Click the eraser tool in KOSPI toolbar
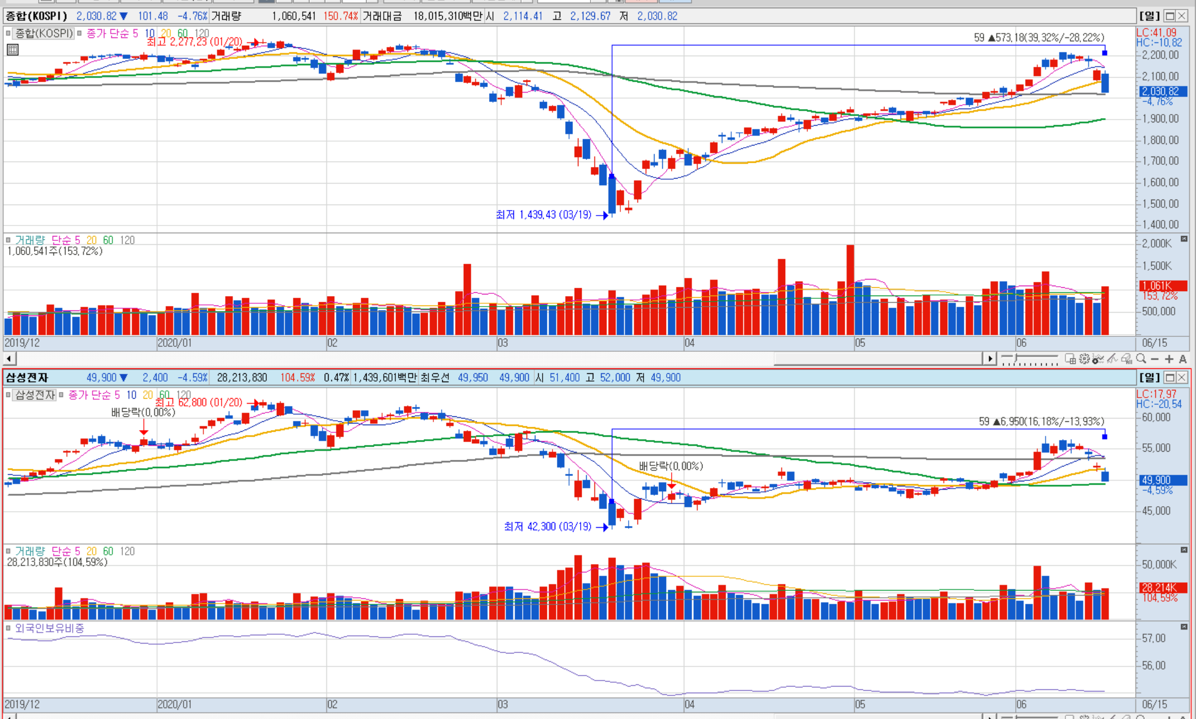 tap(1126, 359)
